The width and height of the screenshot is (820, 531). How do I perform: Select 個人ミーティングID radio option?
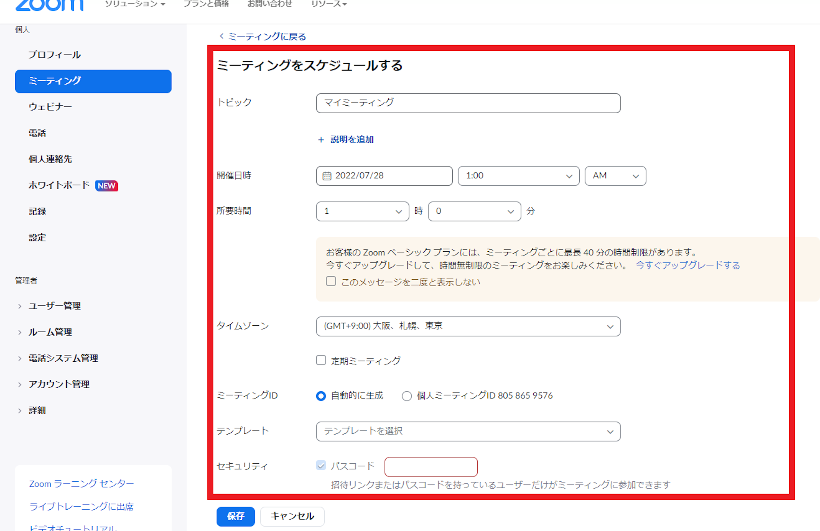pos(406,396)
